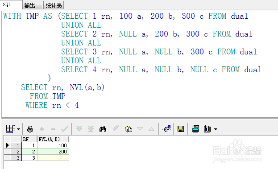Screen dimensions: 278x169
Task: Click the cell with value 200
Action: click(53, 152)
